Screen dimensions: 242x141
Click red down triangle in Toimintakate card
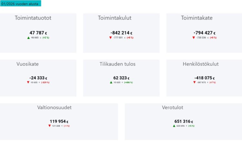click(x=194, y=38)
